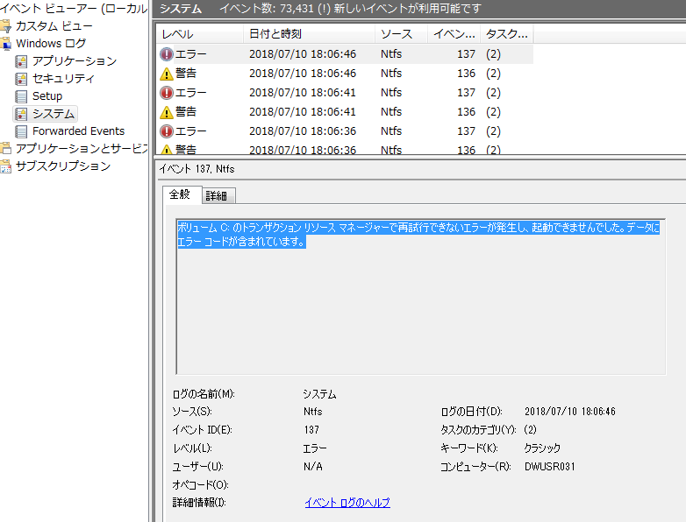Click the セキュリティ log icon
This screenshot has height=522, width=686.
tap(21, 79)
